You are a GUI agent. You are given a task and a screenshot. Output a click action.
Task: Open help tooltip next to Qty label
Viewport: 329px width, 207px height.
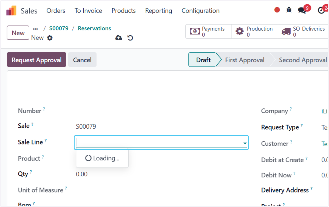tap(31, 172)
